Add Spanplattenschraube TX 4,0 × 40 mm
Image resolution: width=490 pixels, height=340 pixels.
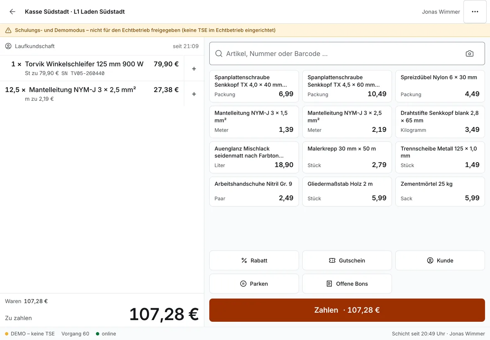[254, 86]
